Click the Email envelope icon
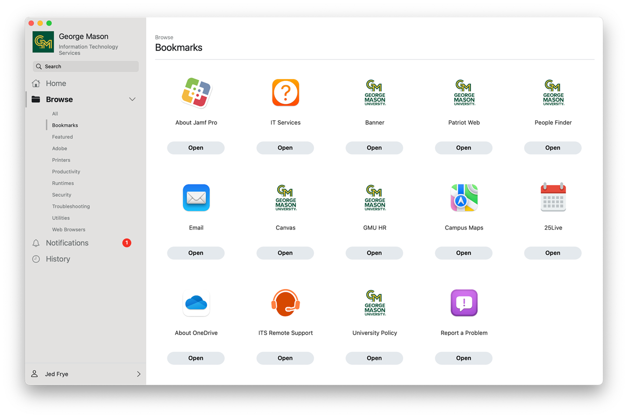This screenshot has width=628, height=418. [x=196, y=198]
